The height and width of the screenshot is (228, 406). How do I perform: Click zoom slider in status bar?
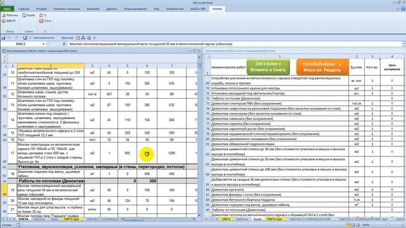click(388, 225)
